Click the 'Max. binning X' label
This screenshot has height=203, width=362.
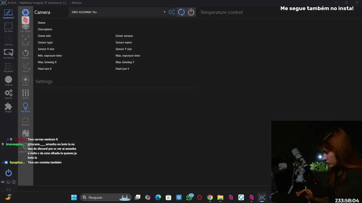47,62
